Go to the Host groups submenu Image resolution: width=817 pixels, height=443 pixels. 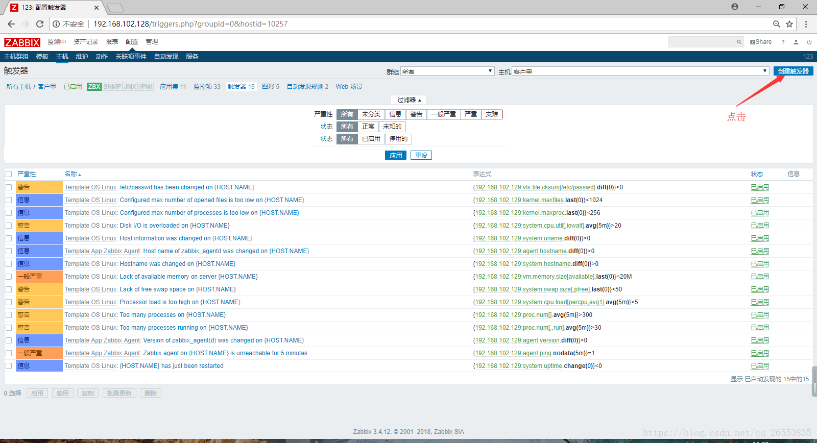16,57
